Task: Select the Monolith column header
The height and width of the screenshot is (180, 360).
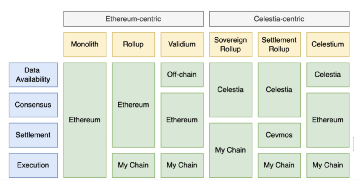Action: [85, 44]
